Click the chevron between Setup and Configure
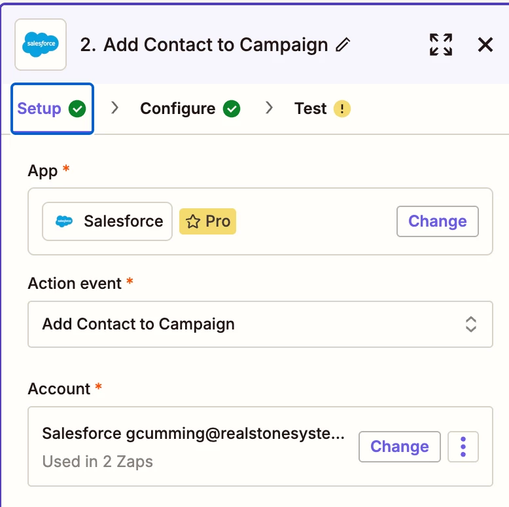 coord(115,108)
